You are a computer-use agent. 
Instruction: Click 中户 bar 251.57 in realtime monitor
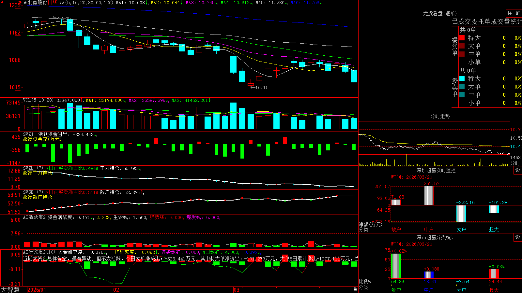(429, 196)
